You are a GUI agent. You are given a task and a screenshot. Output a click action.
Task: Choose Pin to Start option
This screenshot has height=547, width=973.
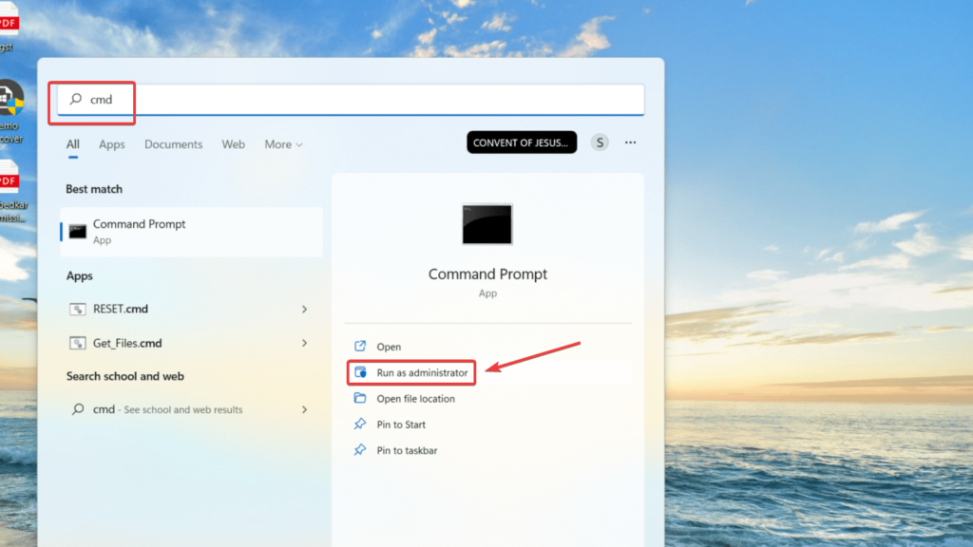point(400,424)
